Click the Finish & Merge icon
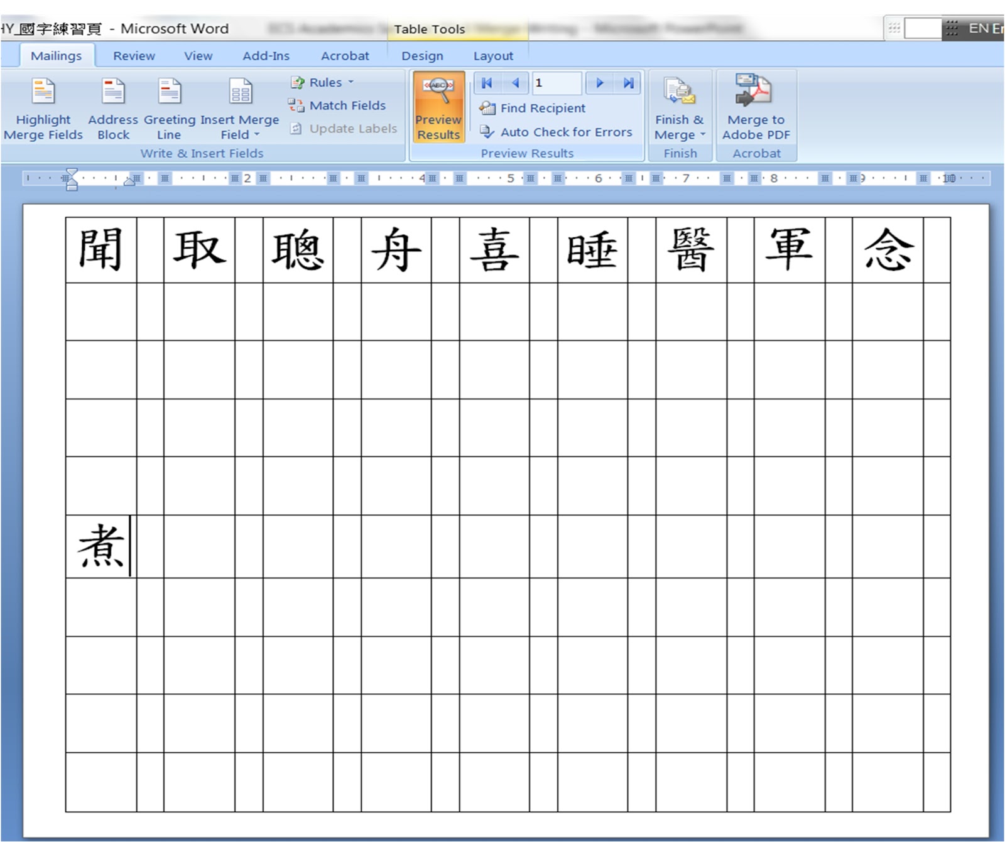The image size is (1005, 842). (x=679, y=92)
